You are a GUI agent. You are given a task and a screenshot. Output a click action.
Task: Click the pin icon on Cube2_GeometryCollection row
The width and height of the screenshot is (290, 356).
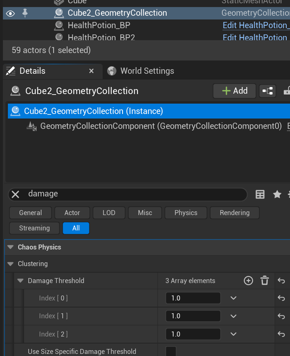[25, 13]
